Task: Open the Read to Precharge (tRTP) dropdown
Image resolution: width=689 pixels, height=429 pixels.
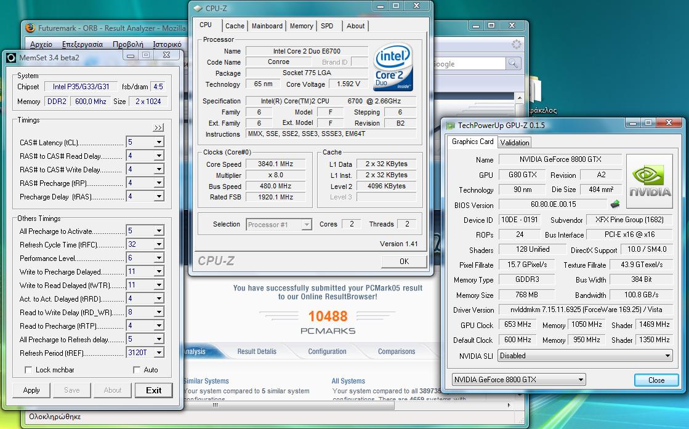Action: click(x=159, y=326)
